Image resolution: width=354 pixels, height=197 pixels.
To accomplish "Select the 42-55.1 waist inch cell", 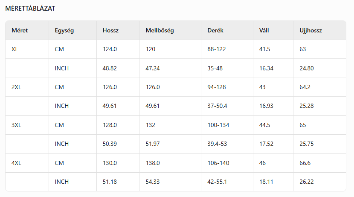I will (217, 182).
